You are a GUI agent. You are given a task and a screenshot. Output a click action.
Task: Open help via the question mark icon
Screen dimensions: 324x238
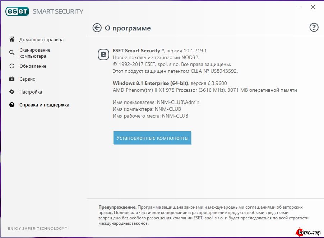point(314,27)
